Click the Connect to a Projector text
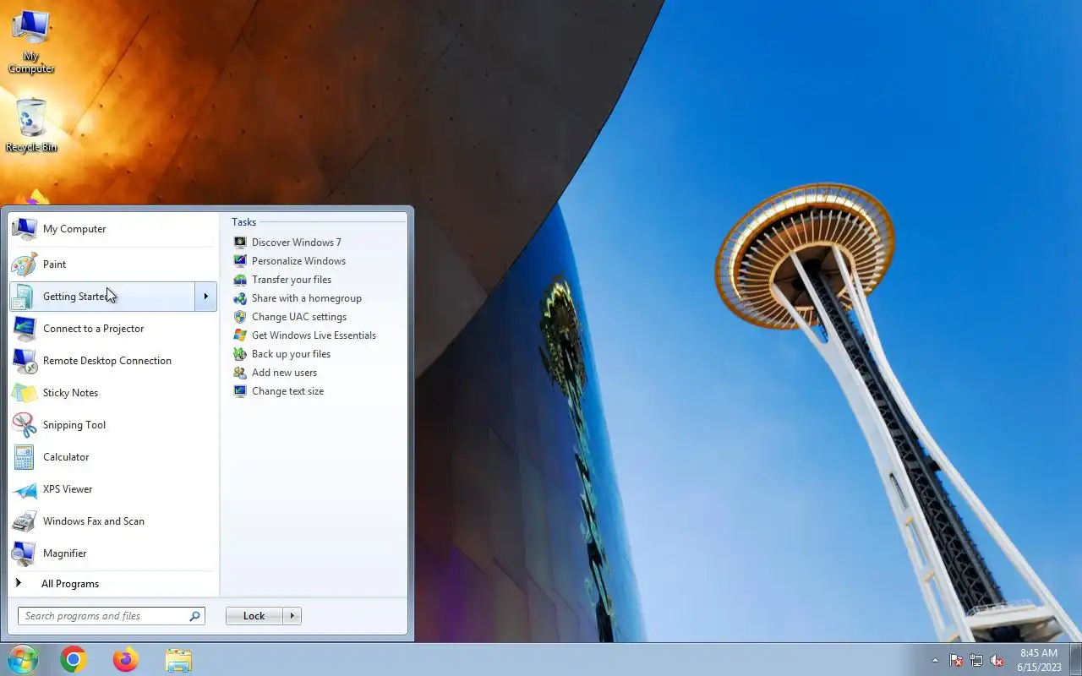 (x=94, y=329)
